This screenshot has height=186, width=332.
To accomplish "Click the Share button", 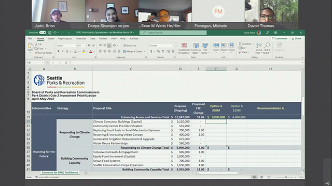I will coord(296,39).
